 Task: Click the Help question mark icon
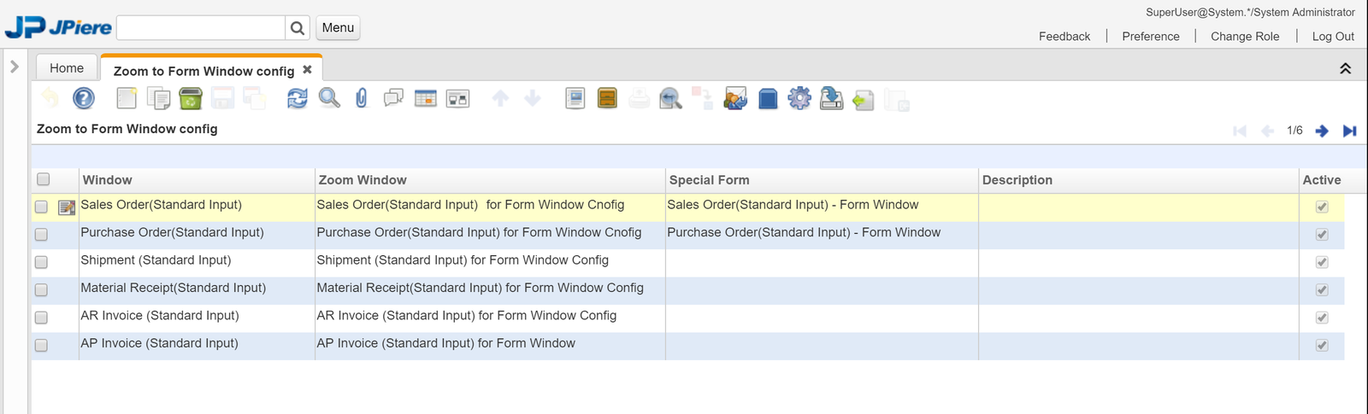click(x=84, y=99)
